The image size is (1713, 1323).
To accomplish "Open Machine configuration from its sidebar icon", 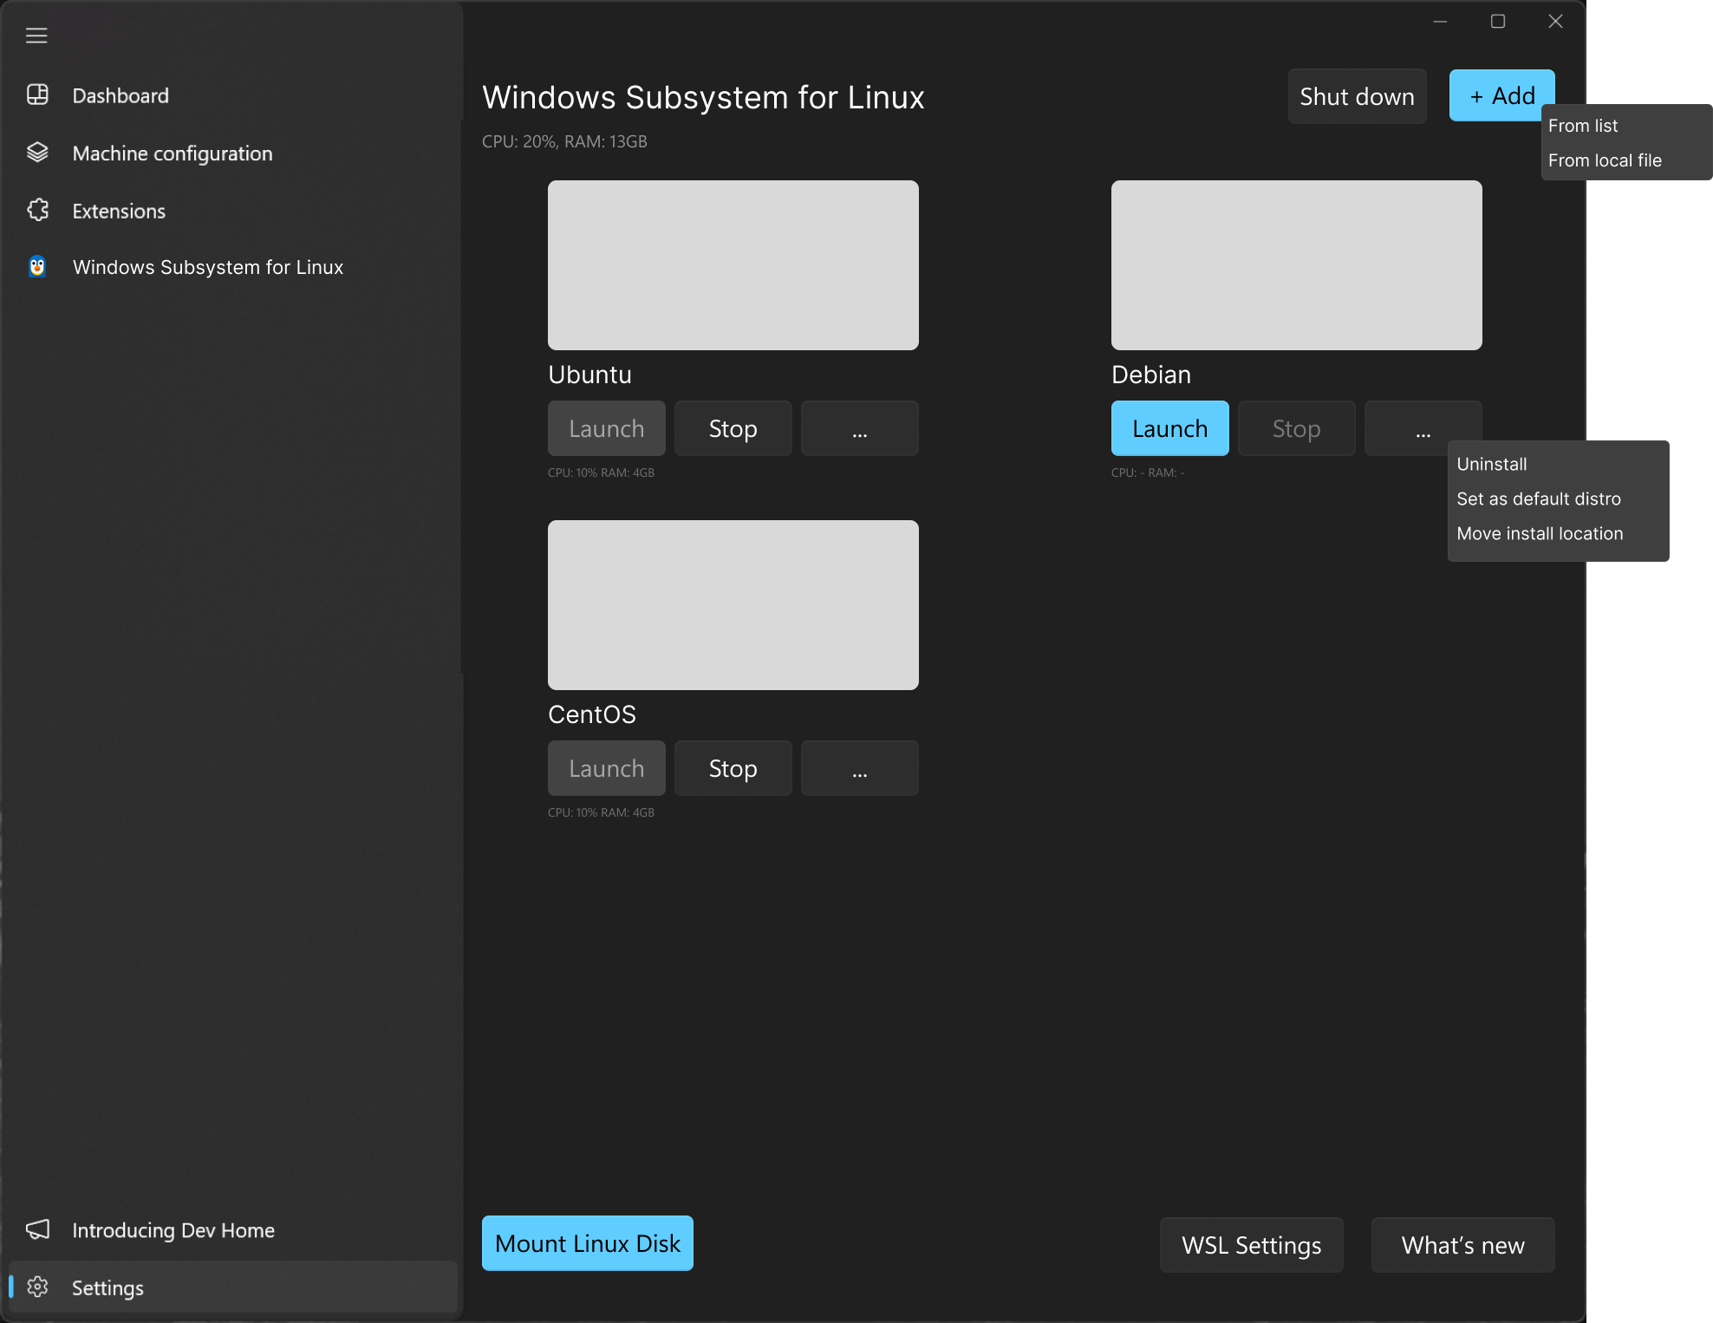I will tap(38, 153).
